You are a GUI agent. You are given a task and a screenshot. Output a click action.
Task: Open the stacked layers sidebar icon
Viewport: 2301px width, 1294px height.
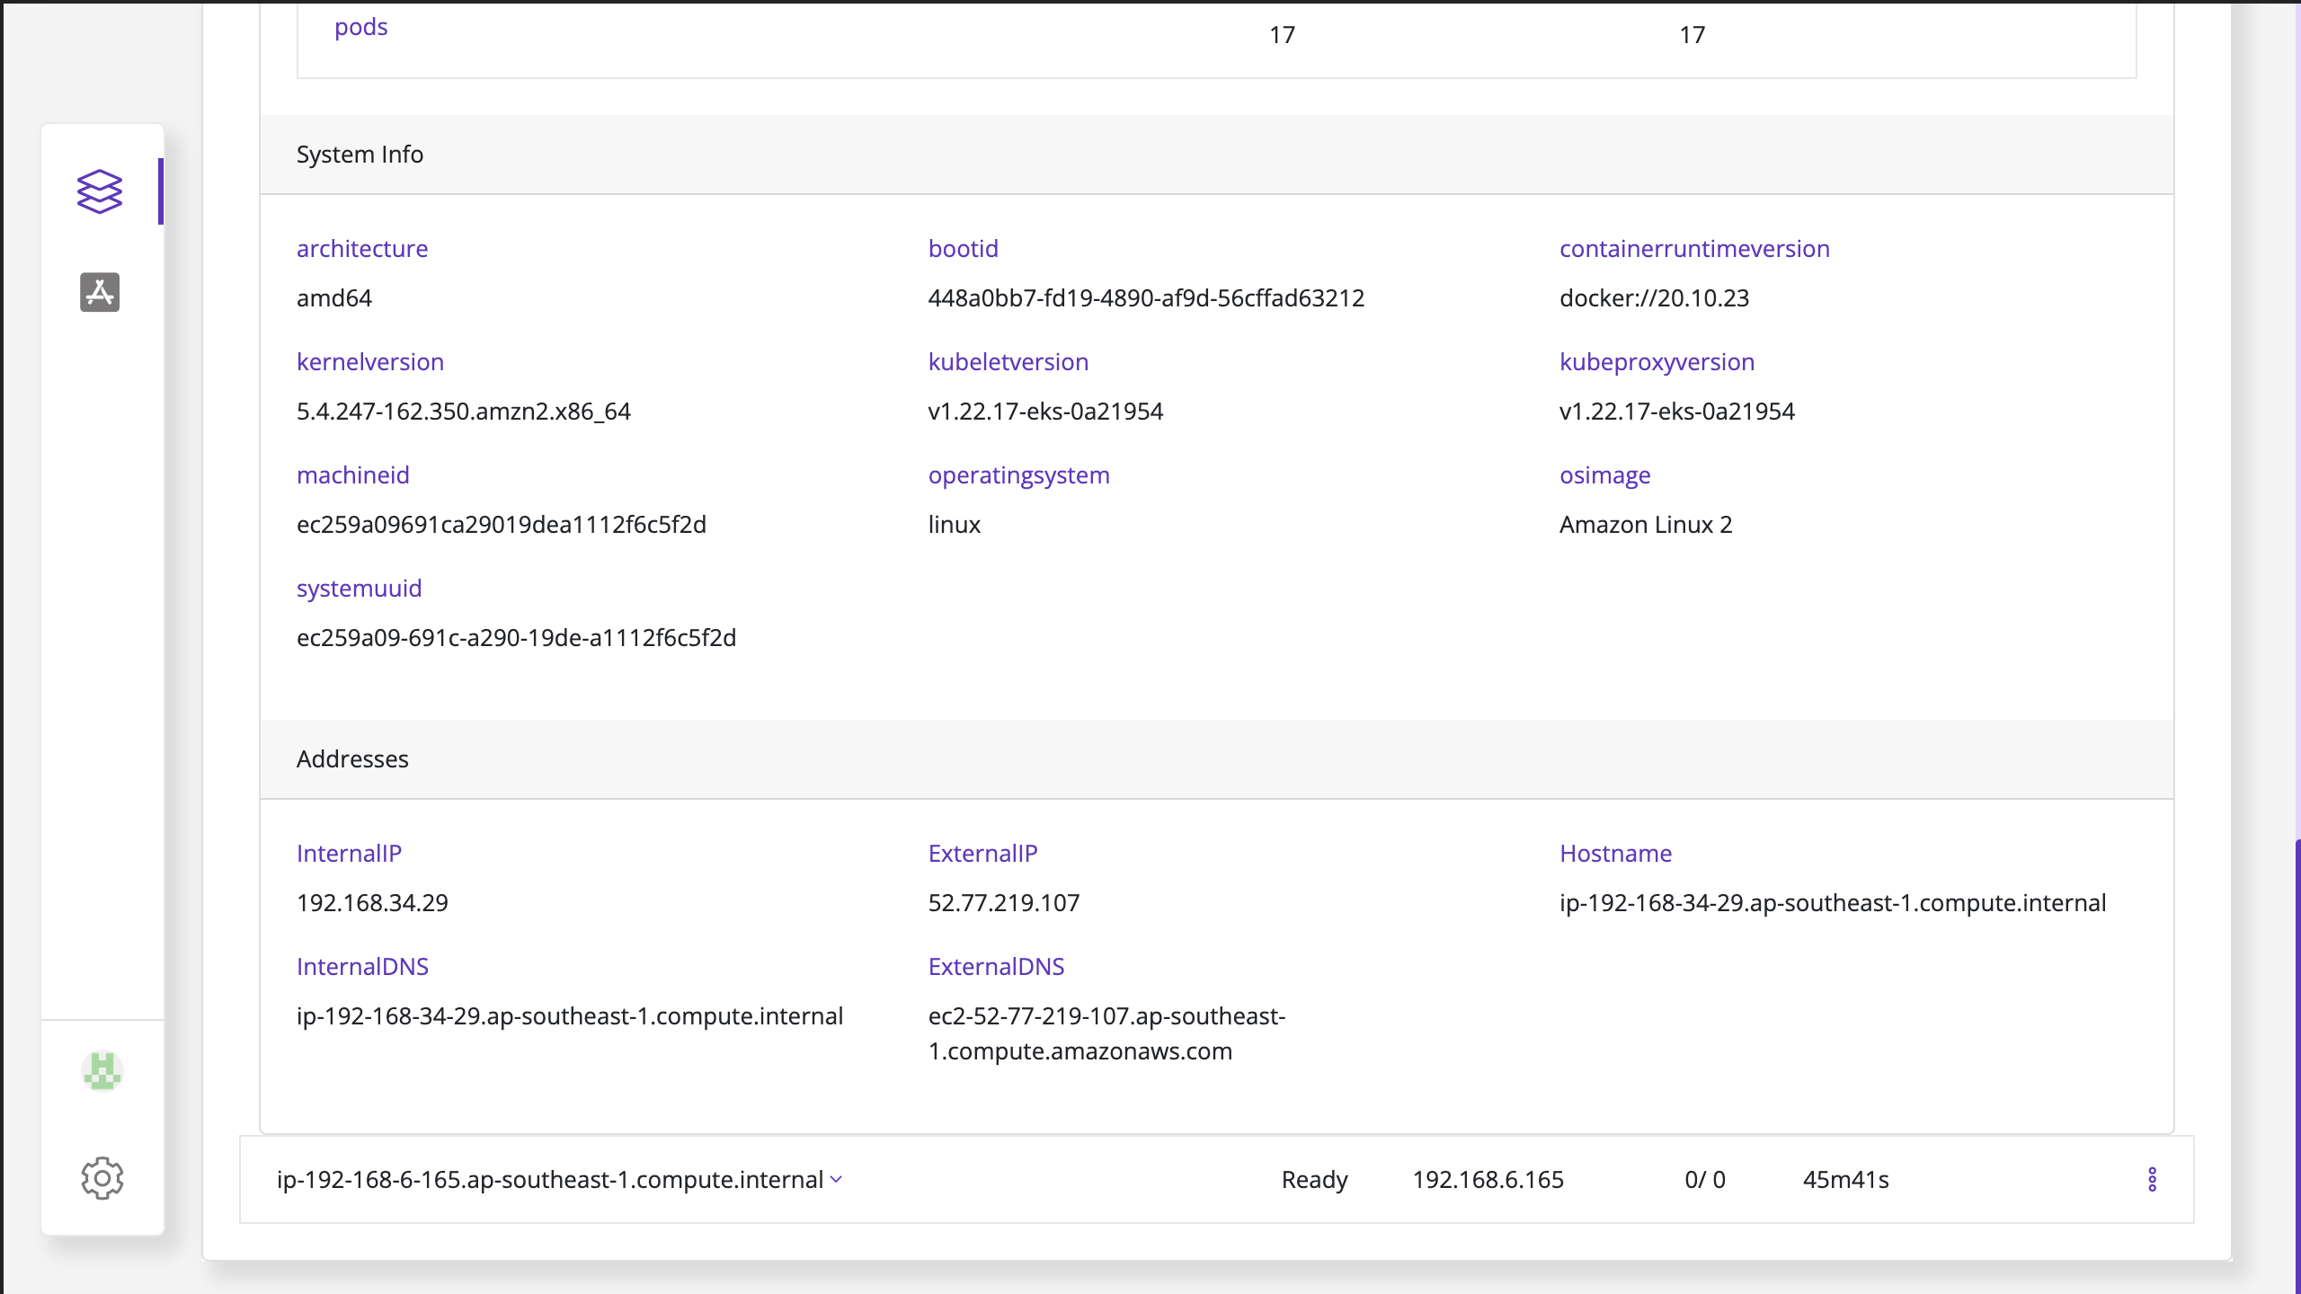pos(99,191)
